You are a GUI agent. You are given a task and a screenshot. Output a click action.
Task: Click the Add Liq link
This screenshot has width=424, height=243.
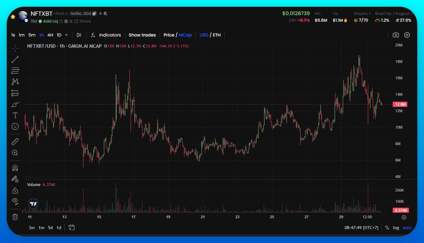coord(51,21)
